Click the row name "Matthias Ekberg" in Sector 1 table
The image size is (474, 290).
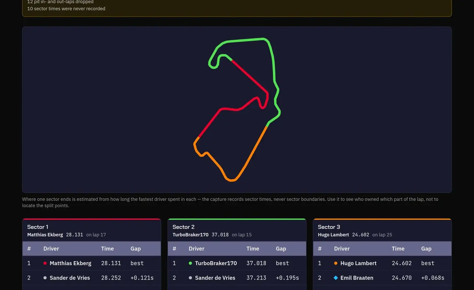point(70,263)
